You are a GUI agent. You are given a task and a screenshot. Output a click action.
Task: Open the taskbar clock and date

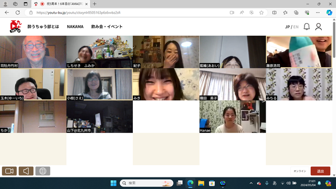pyautogui.click(x=308, y=183)
